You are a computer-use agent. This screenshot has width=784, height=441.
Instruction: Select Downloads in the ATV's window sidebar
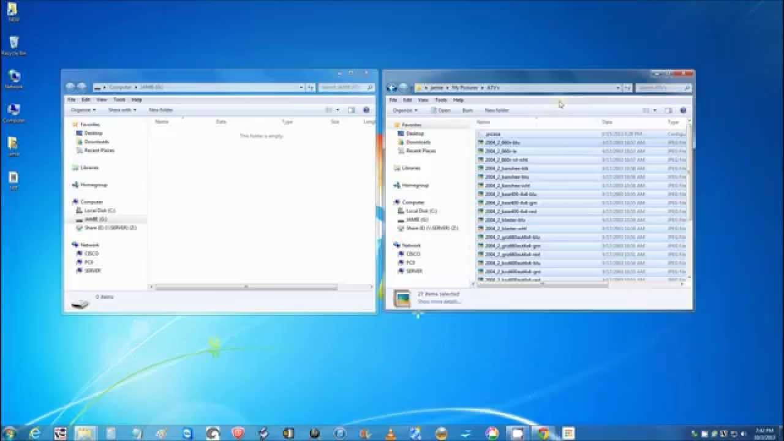[418, 142]
